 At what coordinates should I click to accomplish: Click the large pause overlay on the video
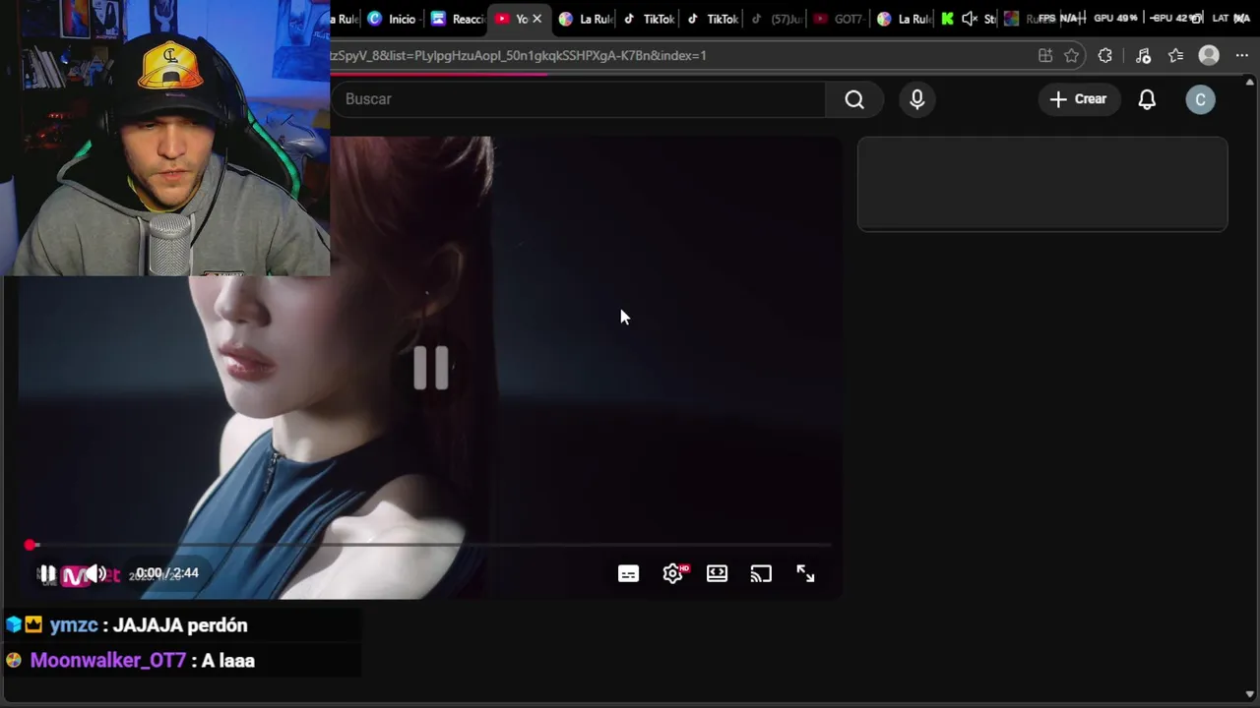(431, 368)
